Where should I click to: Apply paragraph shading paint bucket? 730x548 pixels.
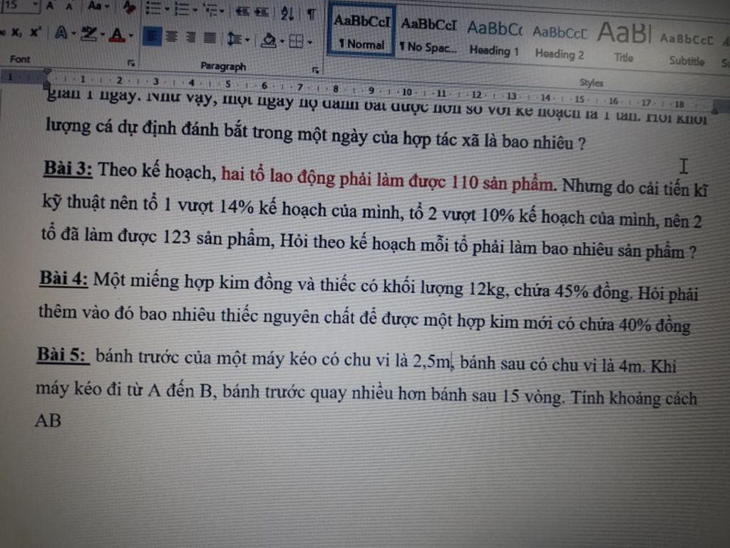click(269, 40)
